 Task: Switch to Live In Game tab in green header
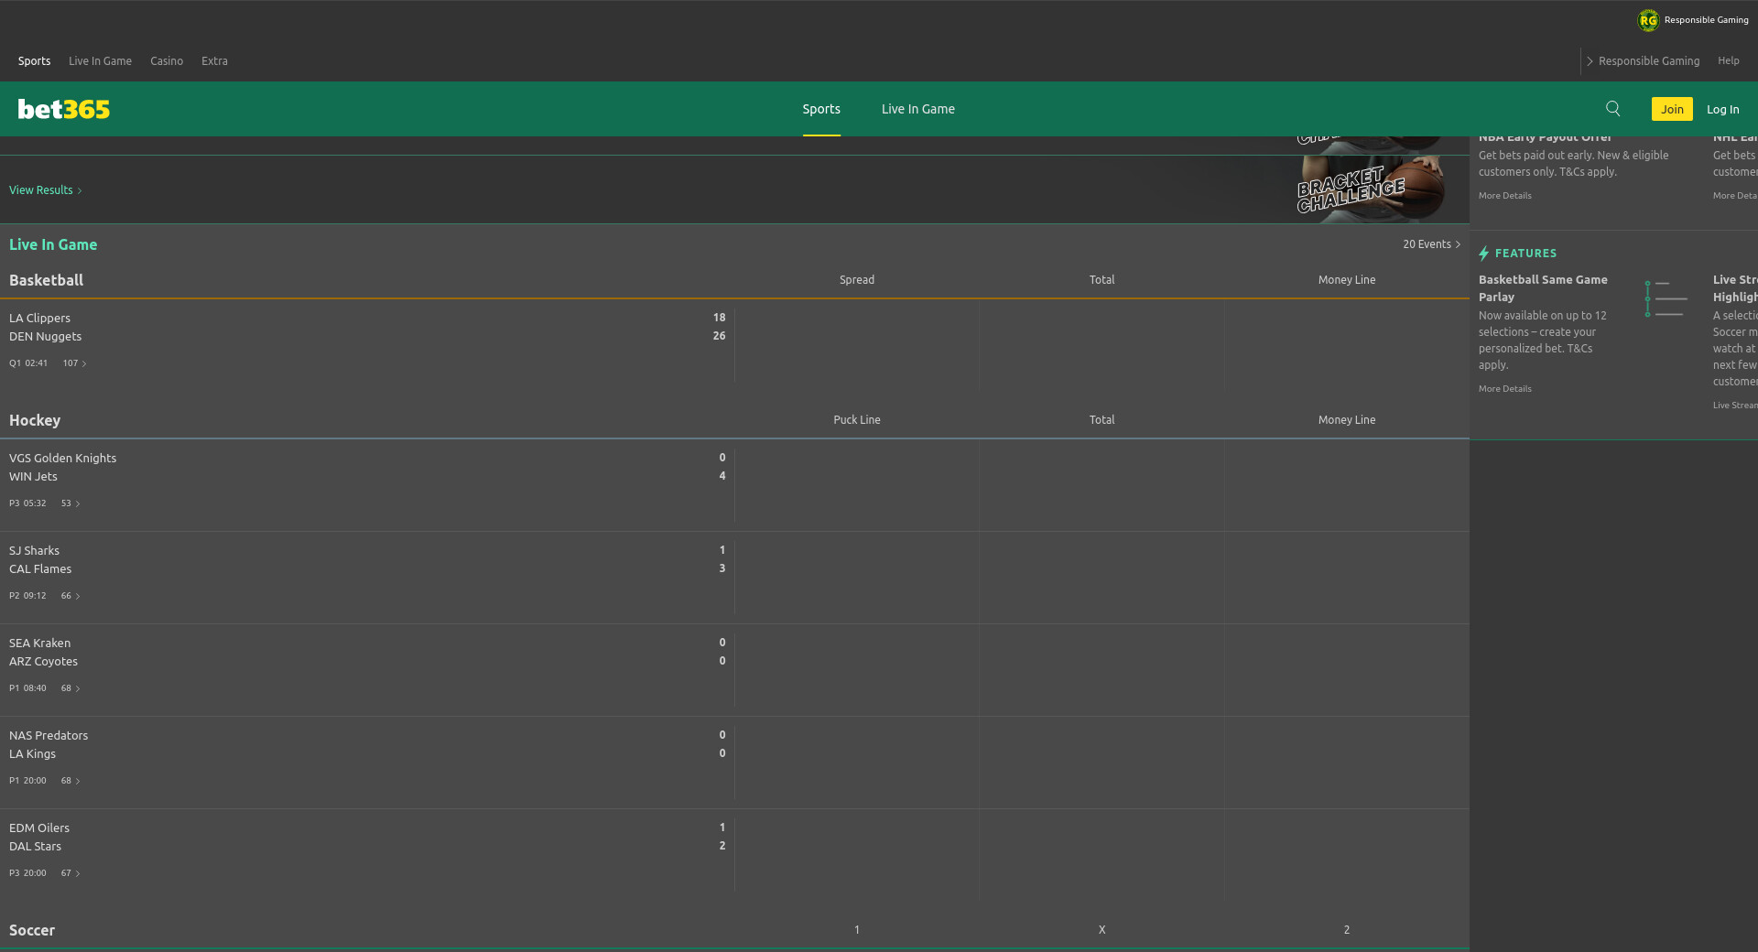pos(917,109)
